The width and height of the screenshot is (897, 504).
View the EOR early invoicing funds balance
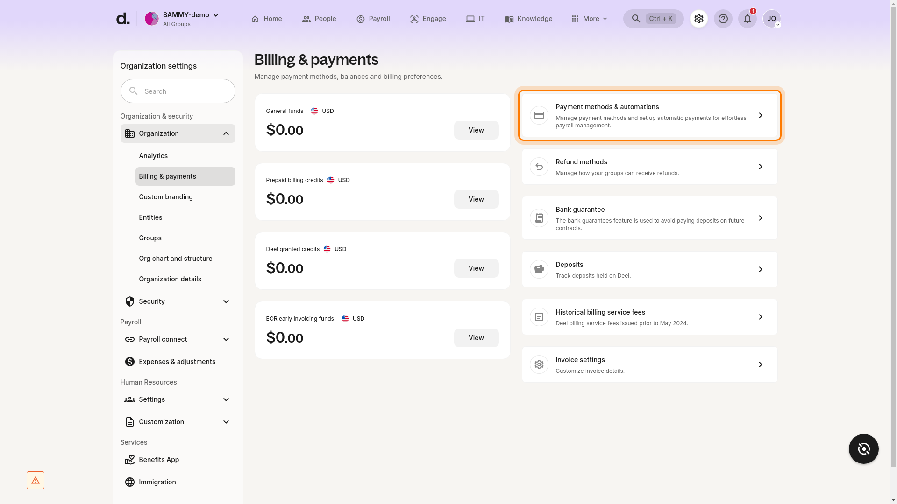(x=477, y=338)
